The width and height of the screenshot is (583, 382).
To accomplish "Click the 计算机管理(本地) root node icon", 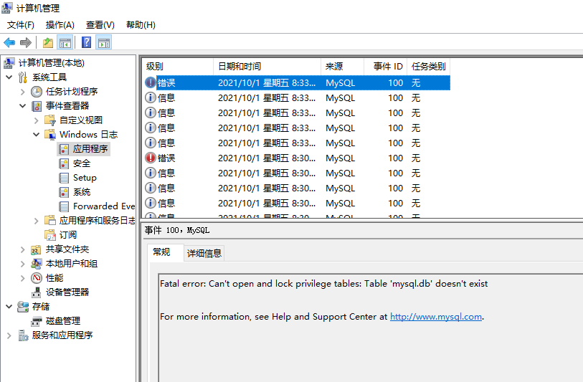I will [x=9, y=63].
